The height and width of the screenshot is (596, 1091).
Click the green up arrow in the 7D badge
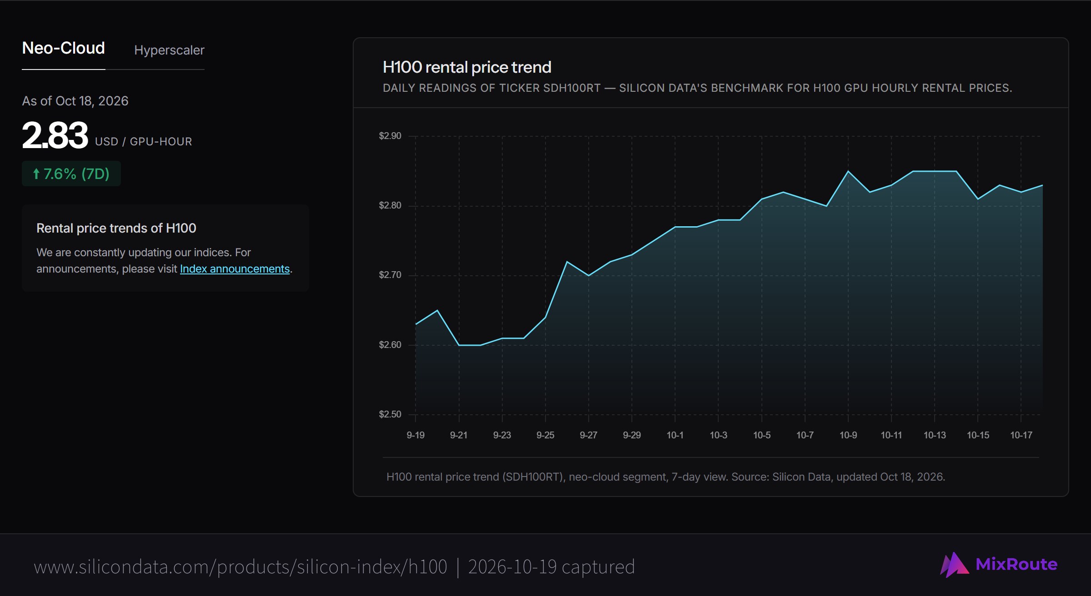pos(36,174)
